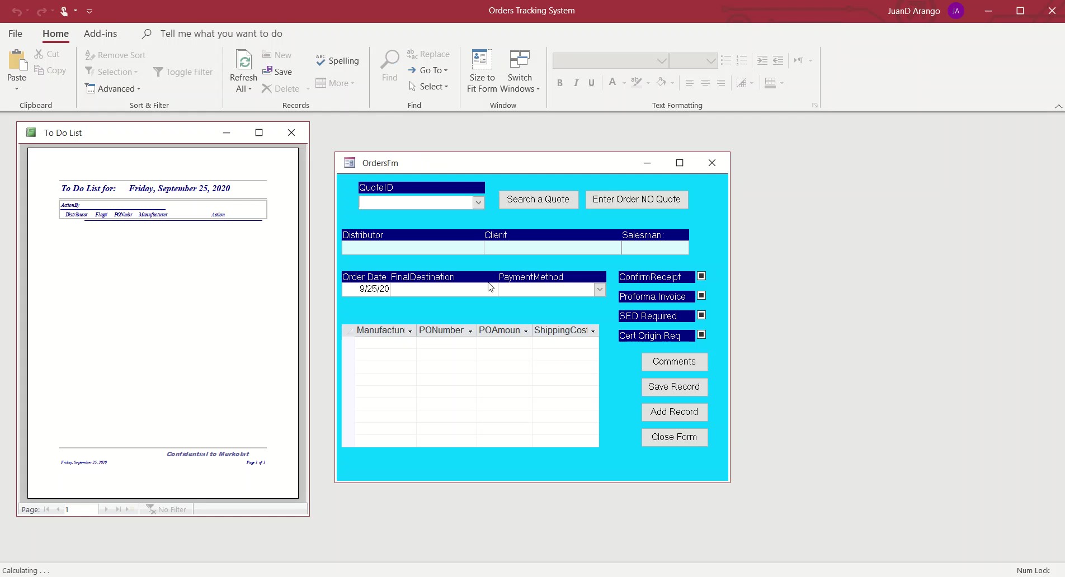1065x577 pixels.
Task: Open the text highlight color picker
Action: click(x=648, y=83)
